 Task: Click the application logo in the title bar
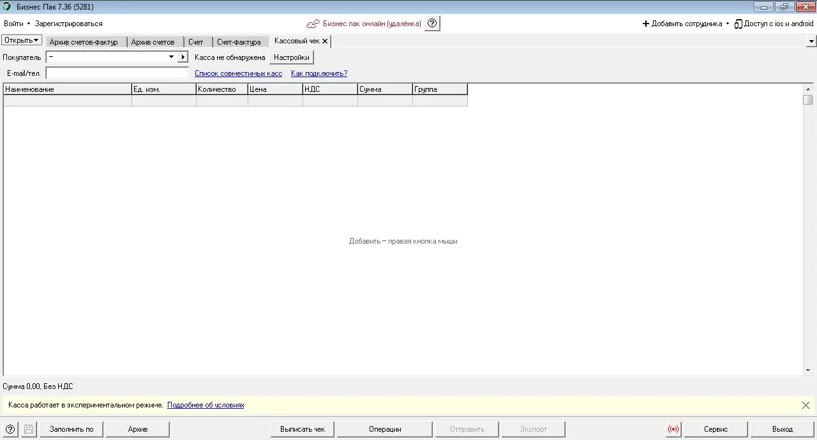7,7
